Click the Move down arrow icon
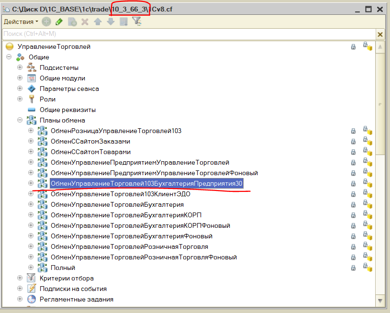 tap(111, 22)
